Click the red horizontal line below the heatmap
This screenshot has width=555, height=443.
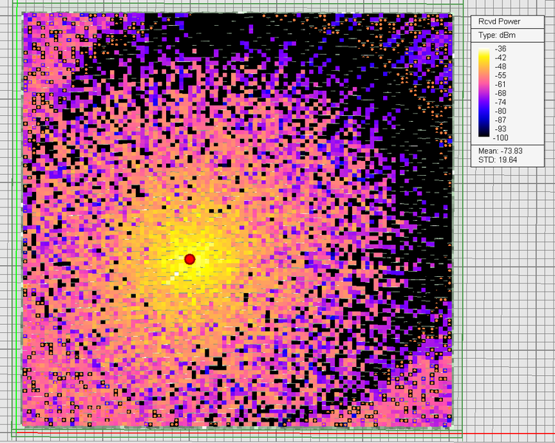tap(286, 433)
